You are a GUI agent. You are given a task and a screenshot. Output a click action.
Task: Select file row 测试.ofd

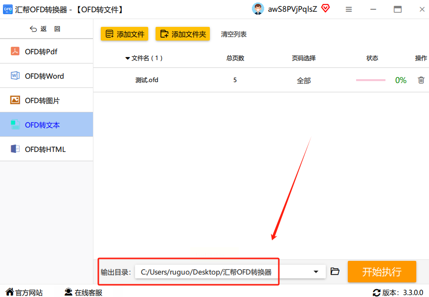261,80
